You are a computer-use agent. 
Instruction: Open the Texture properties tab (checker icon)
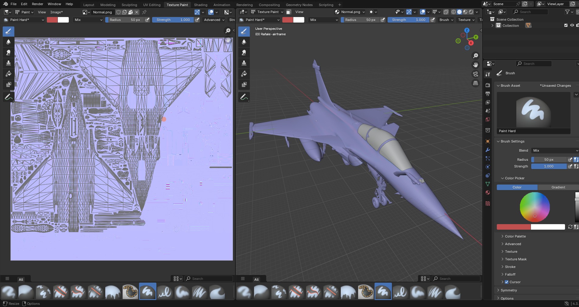(x=488, y=203)
